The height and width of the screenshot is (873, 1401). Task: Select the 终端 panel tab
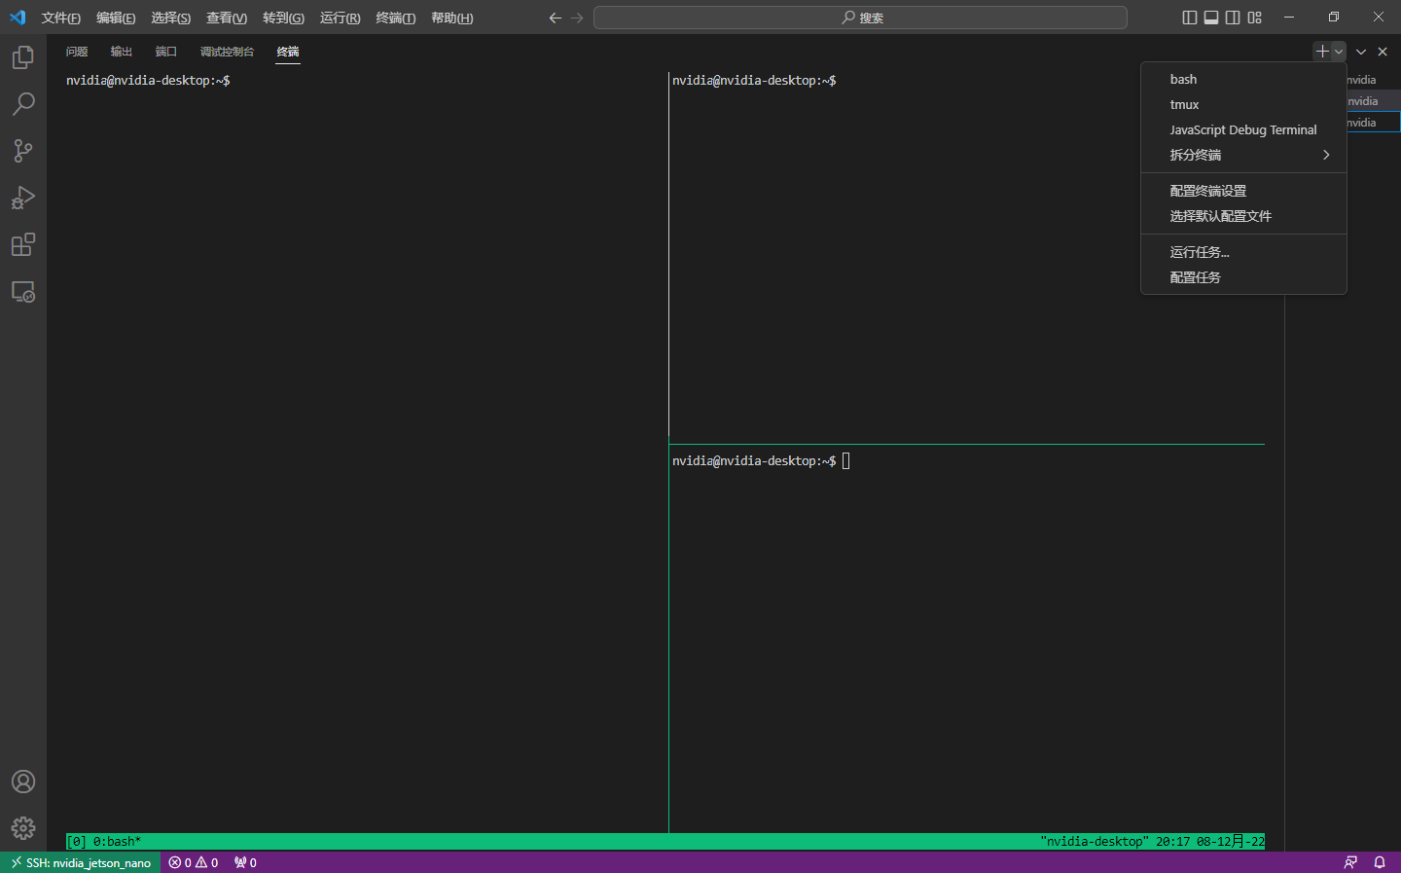coord(288,52)
